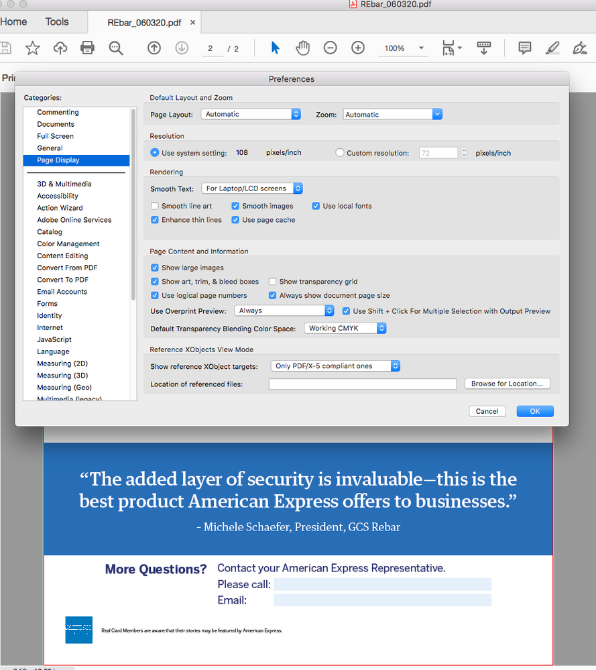This screenshot has width=596, height=670.
Task: Switch to the Tools tab
Action: pyautogui.click(x=56, y=21)
